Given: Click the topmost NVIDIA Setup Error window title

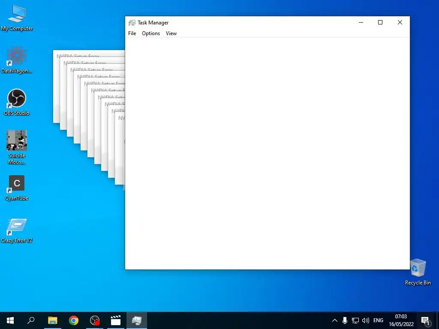Looking at the screenshot, I should (x=78, y=56).
